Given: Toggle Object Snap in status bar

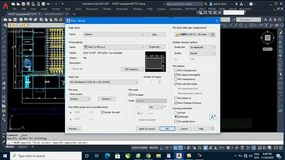Looking at the screenshot, I should tap(180, 148).
